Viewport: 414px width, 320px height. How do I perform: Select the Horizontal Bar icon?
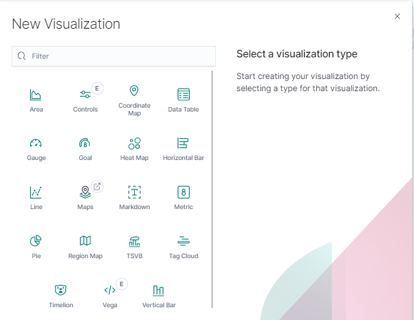183,143
